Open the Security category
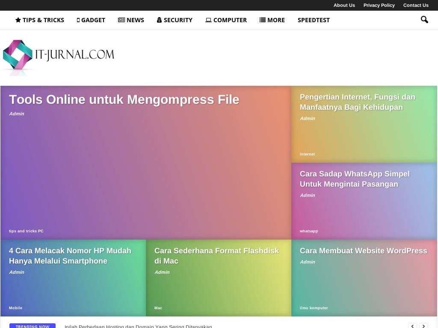The image size is (438, 328). point(175,20)
